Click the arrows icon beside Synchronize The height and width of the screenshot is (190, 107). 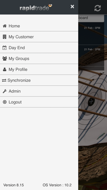click(4, 80)
